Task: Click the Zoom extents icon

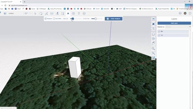Action: pos(153,58)
